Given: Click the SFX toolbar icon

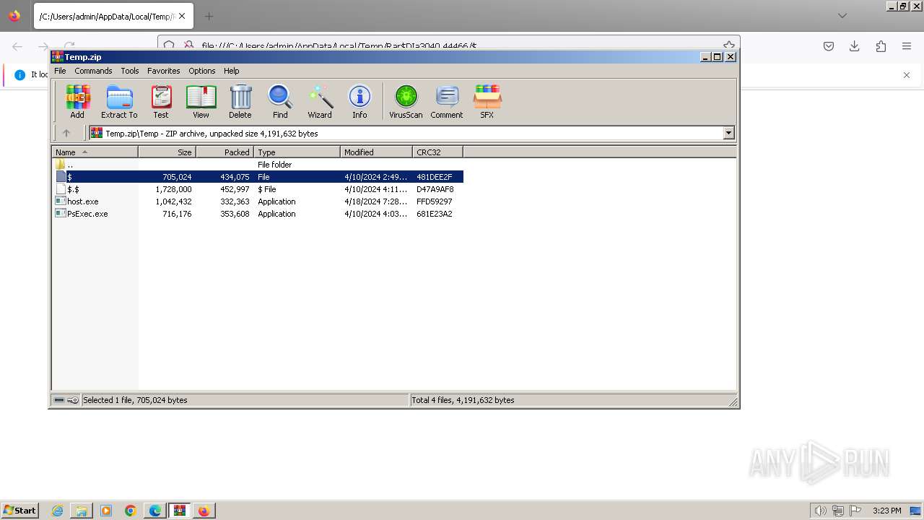Looking at the screenshot, I should (487, 101).
